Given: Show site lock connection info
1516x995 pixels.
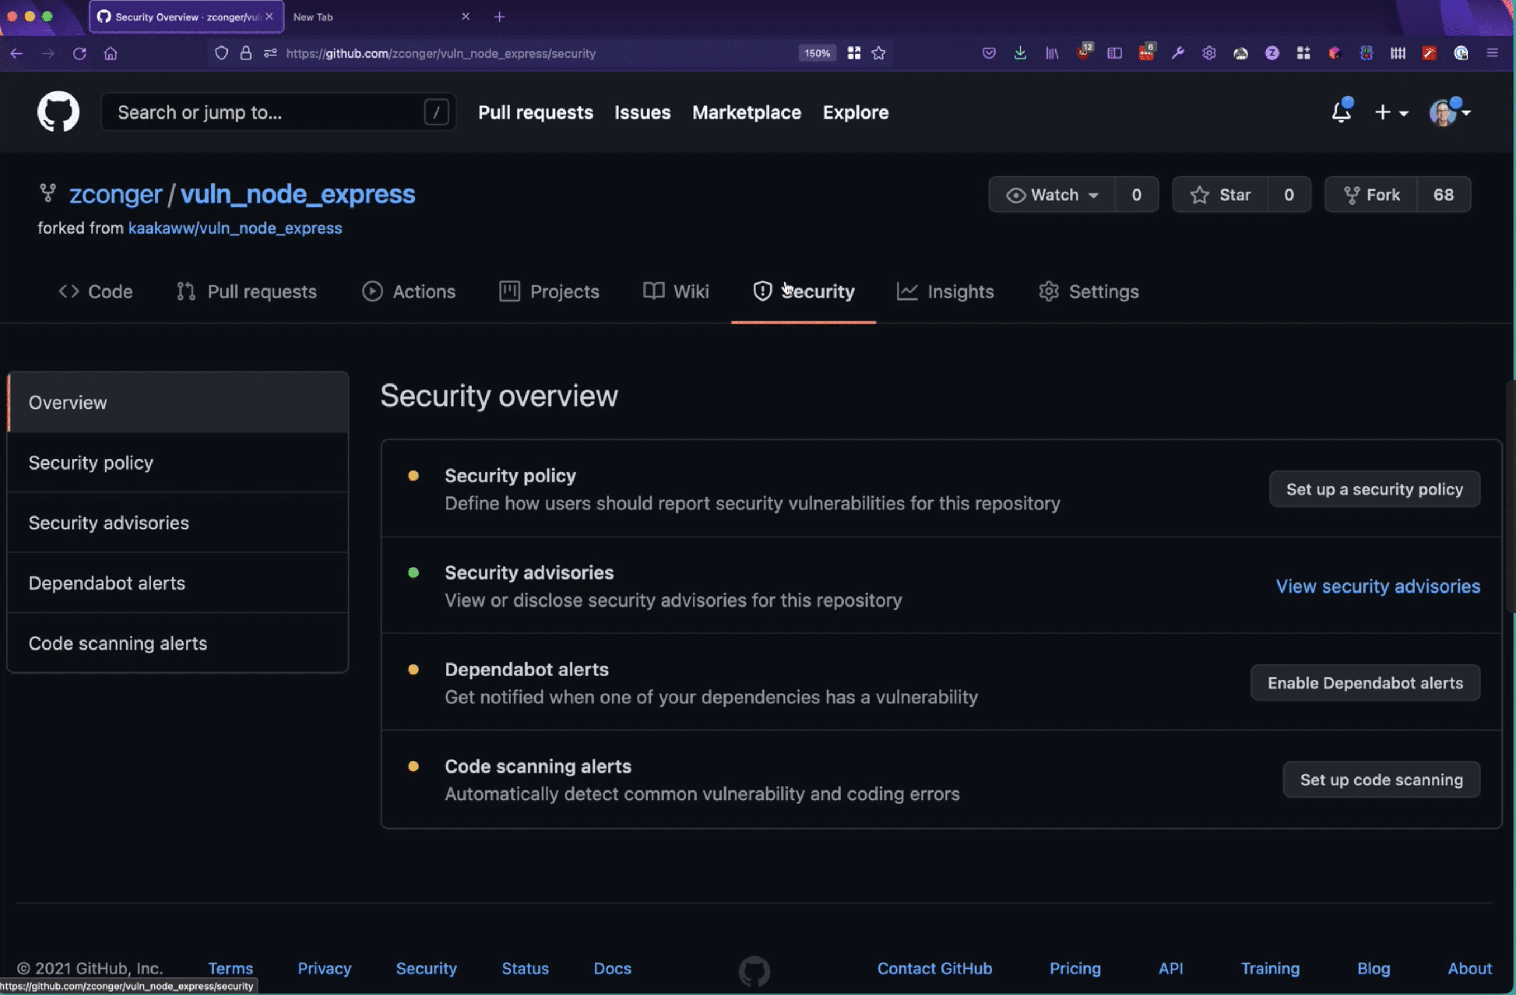Looking at the screenshot, I should pyautogui.click(x=246, y=54).
